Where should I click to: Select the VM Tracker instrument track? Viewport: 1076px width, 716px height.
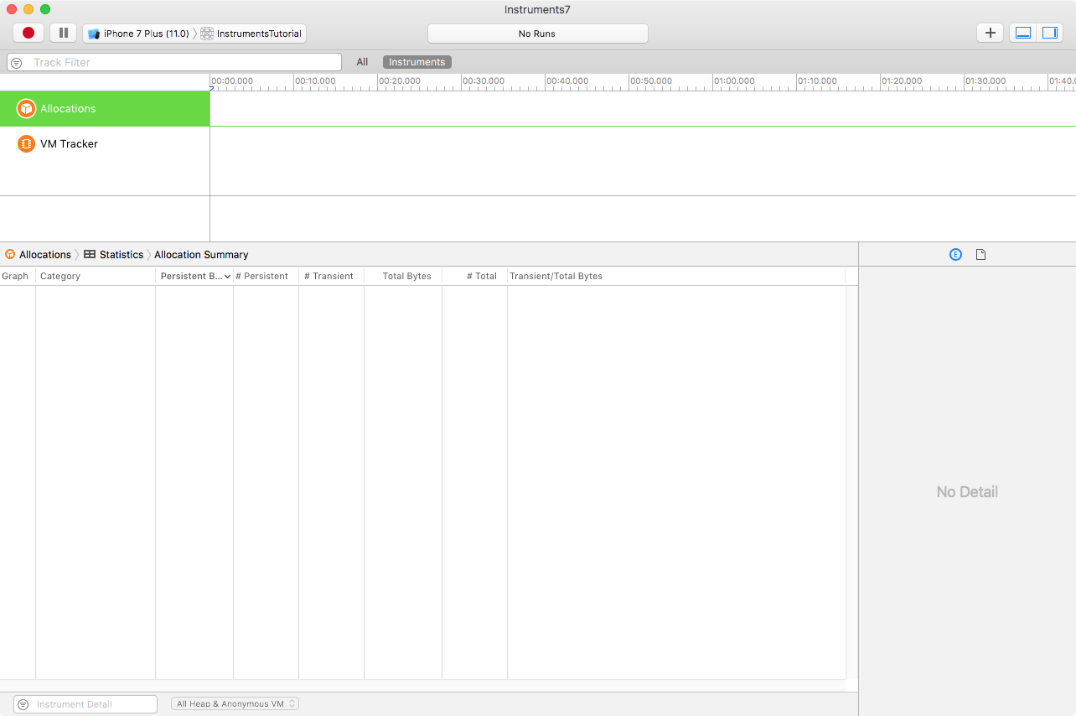[x=105, y=144]
